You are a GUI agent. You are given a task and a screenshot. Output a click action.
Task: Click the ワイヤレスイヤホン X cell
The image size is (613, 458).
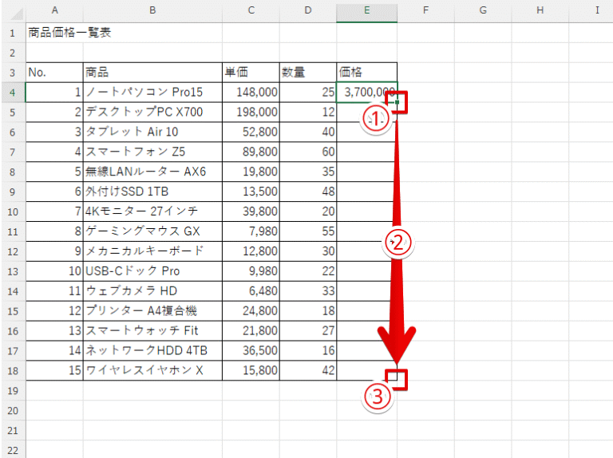point(152,369)
